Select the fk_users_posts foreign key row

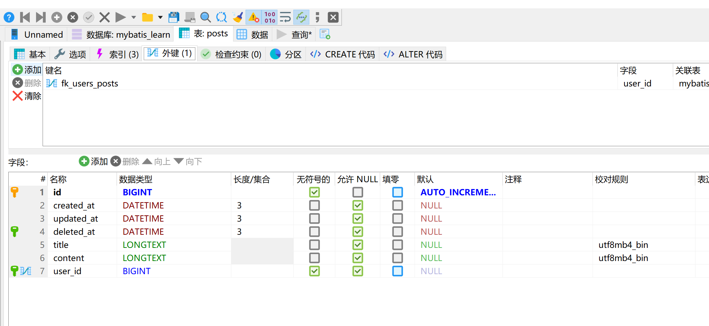coord(89,83)
